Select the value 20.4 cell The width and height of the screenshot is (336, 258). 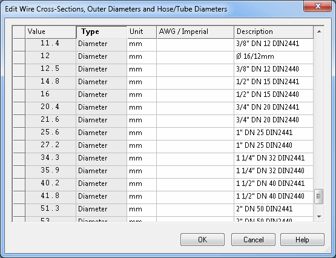51,108
